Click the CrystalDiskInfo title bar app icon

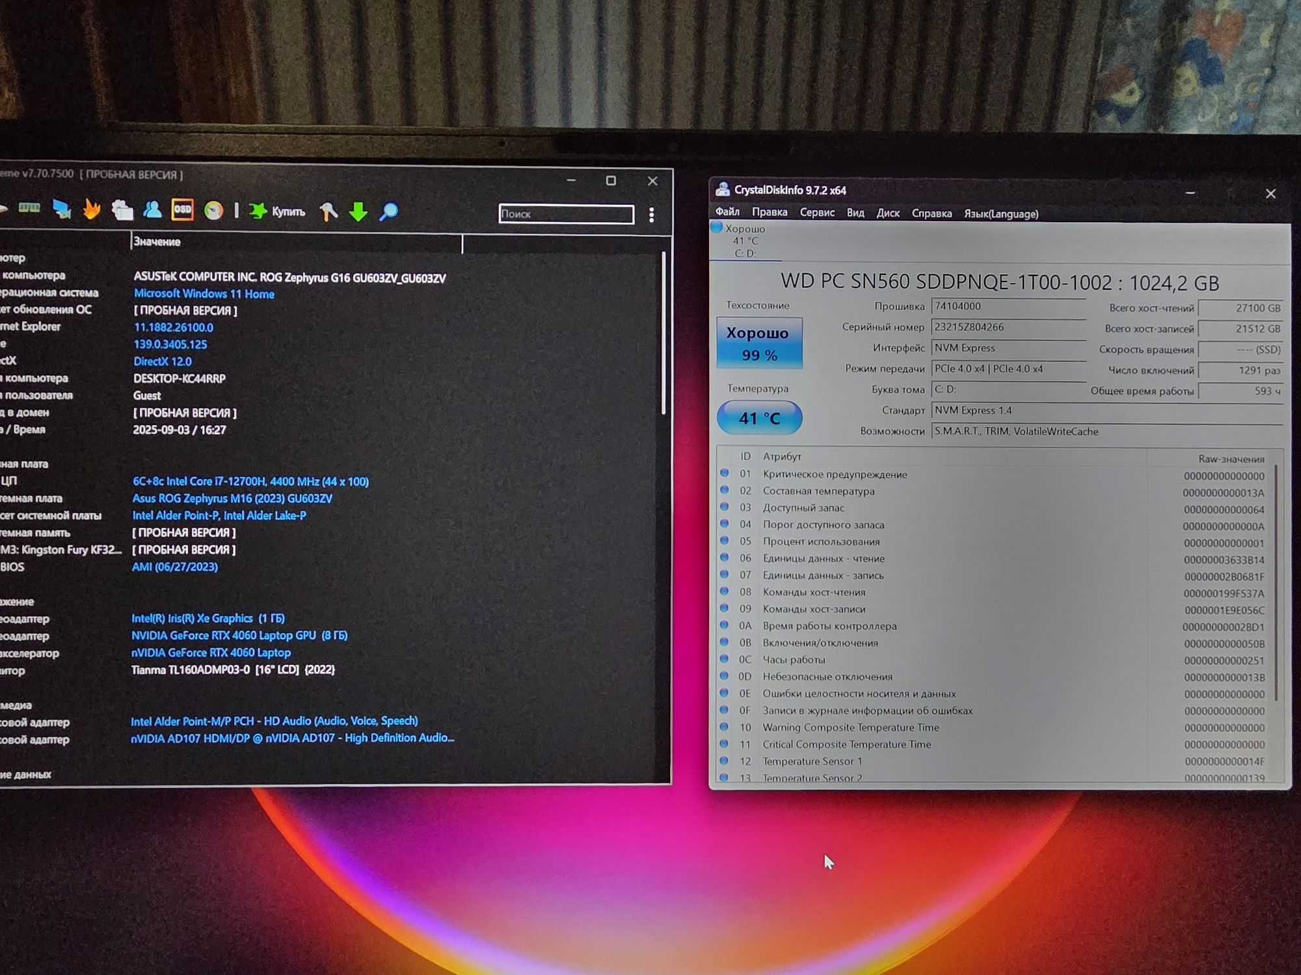click(x=722, y=189)
